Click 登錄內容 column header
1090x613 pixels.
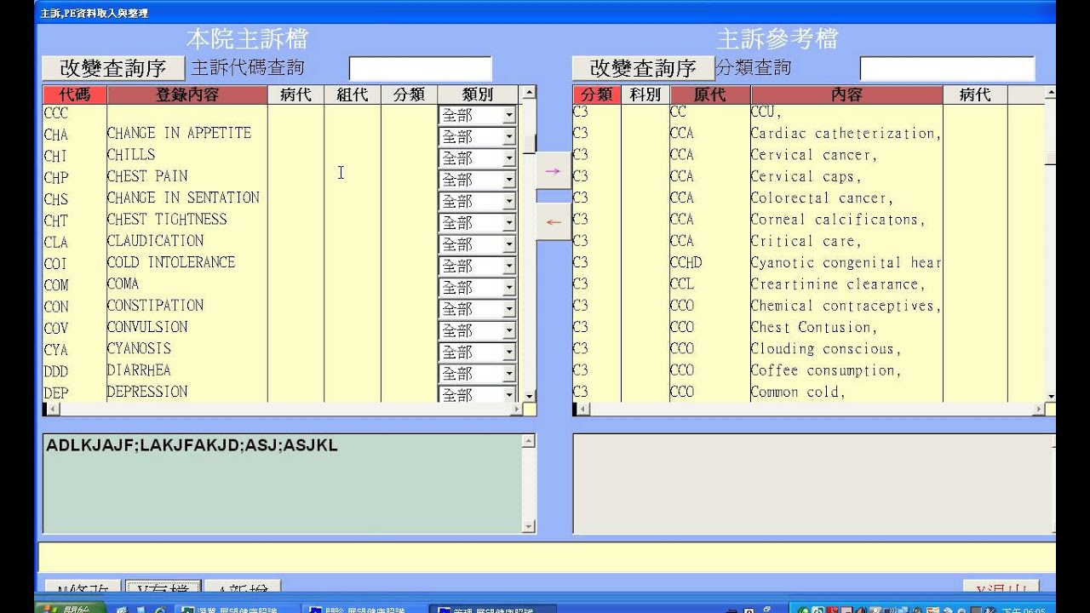click(187, 95)
